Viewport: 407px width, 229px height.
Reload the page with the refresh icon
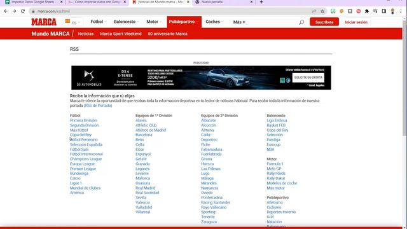(x=23, y=11)
